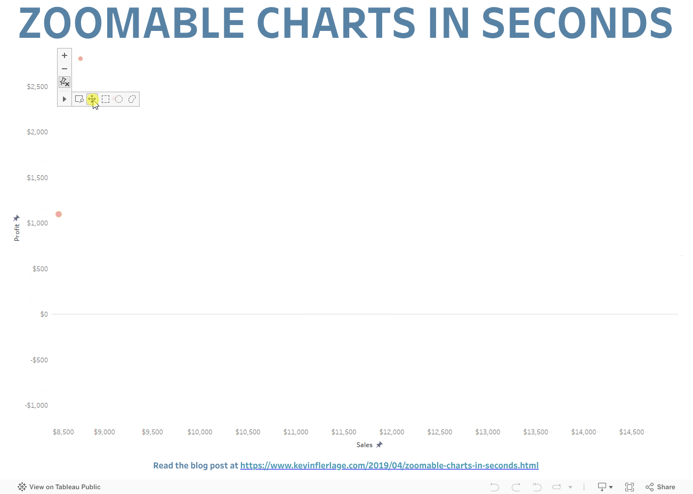Screen dimensions: 693x494
Task: Click the redo arrow in footer
Action: (x=516, y=487)
